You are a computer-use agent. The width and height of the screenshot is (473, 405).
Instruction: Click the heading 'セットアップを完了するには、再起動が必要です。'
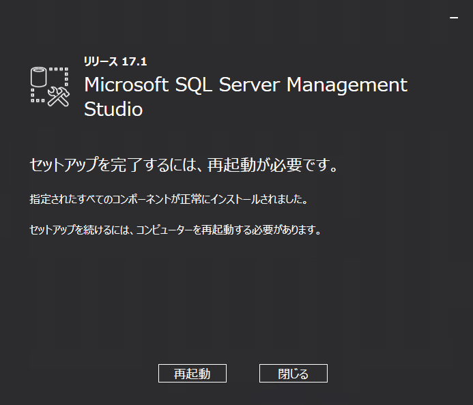tap(184, 165)
